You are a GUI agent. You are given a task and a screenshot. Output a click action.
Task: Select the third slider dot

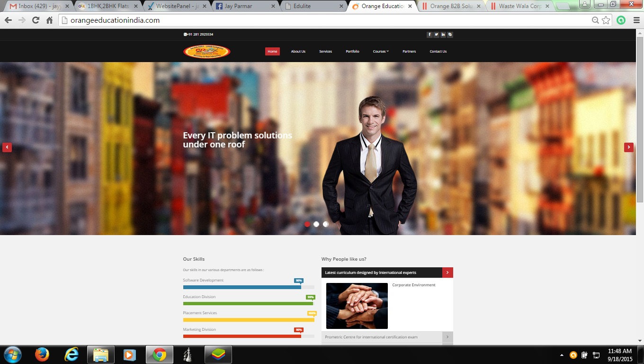point(325,224)
